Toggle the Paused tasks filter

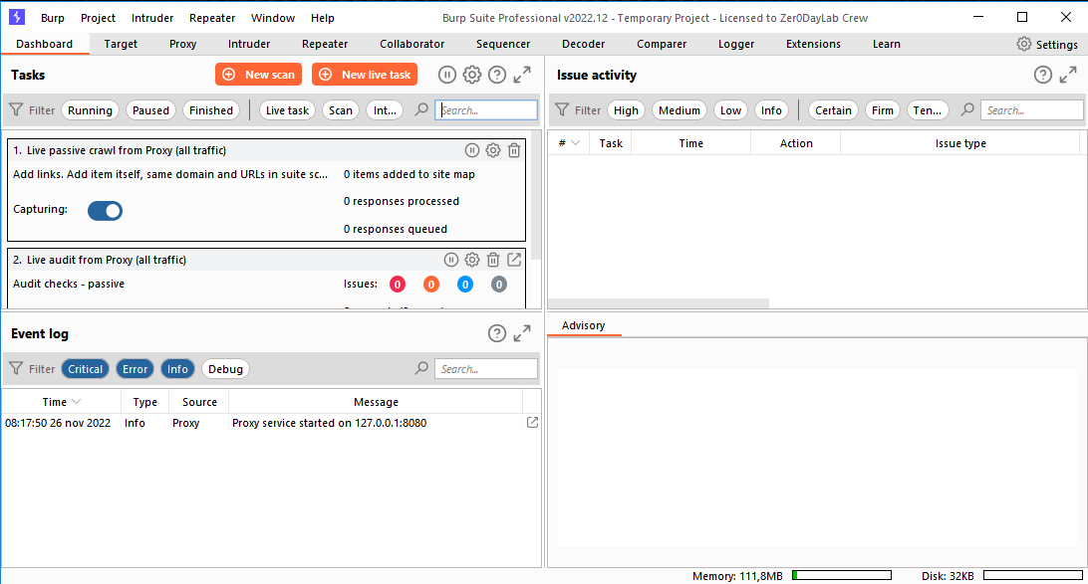click(150, 110)
